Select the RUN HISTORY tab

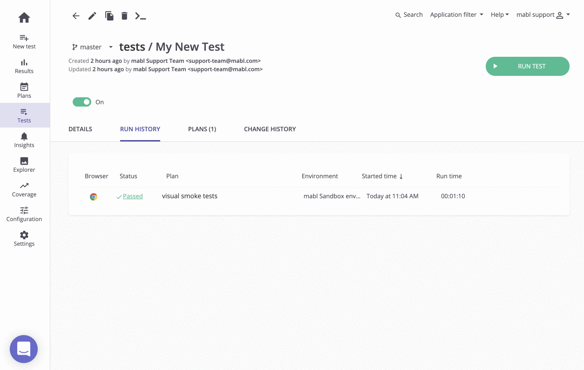click(x=140, y=129)
